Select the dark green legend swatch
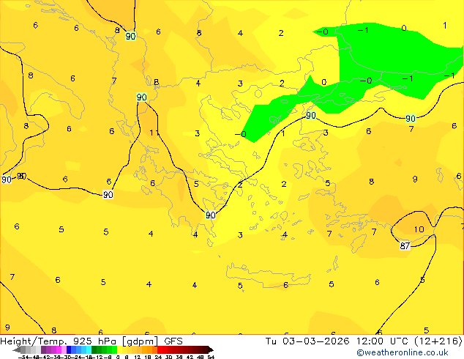The width and height of the screenshot is (464, 359). 94,349
